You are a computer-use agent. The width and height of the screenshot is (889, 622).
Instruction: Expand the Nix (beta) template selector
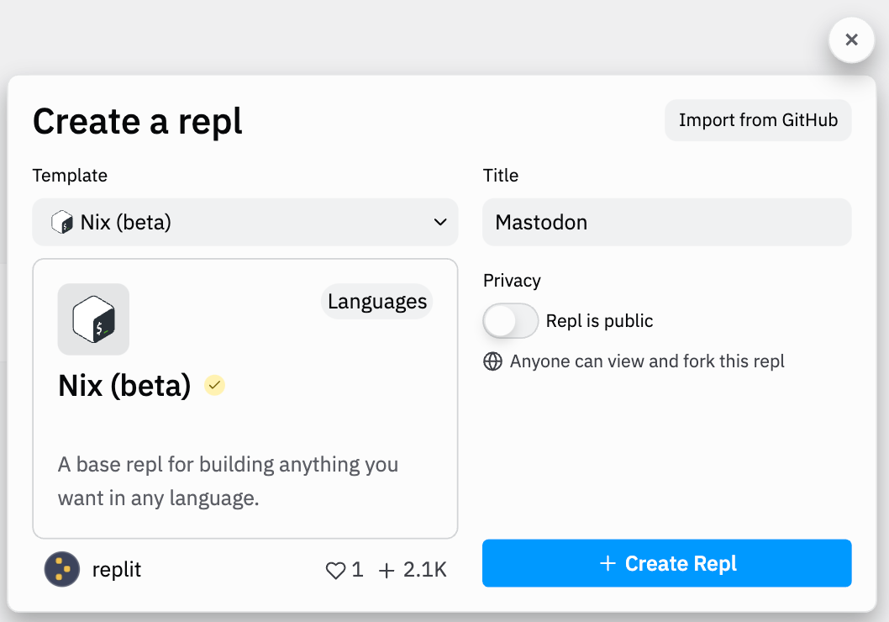tap(244, 223)
